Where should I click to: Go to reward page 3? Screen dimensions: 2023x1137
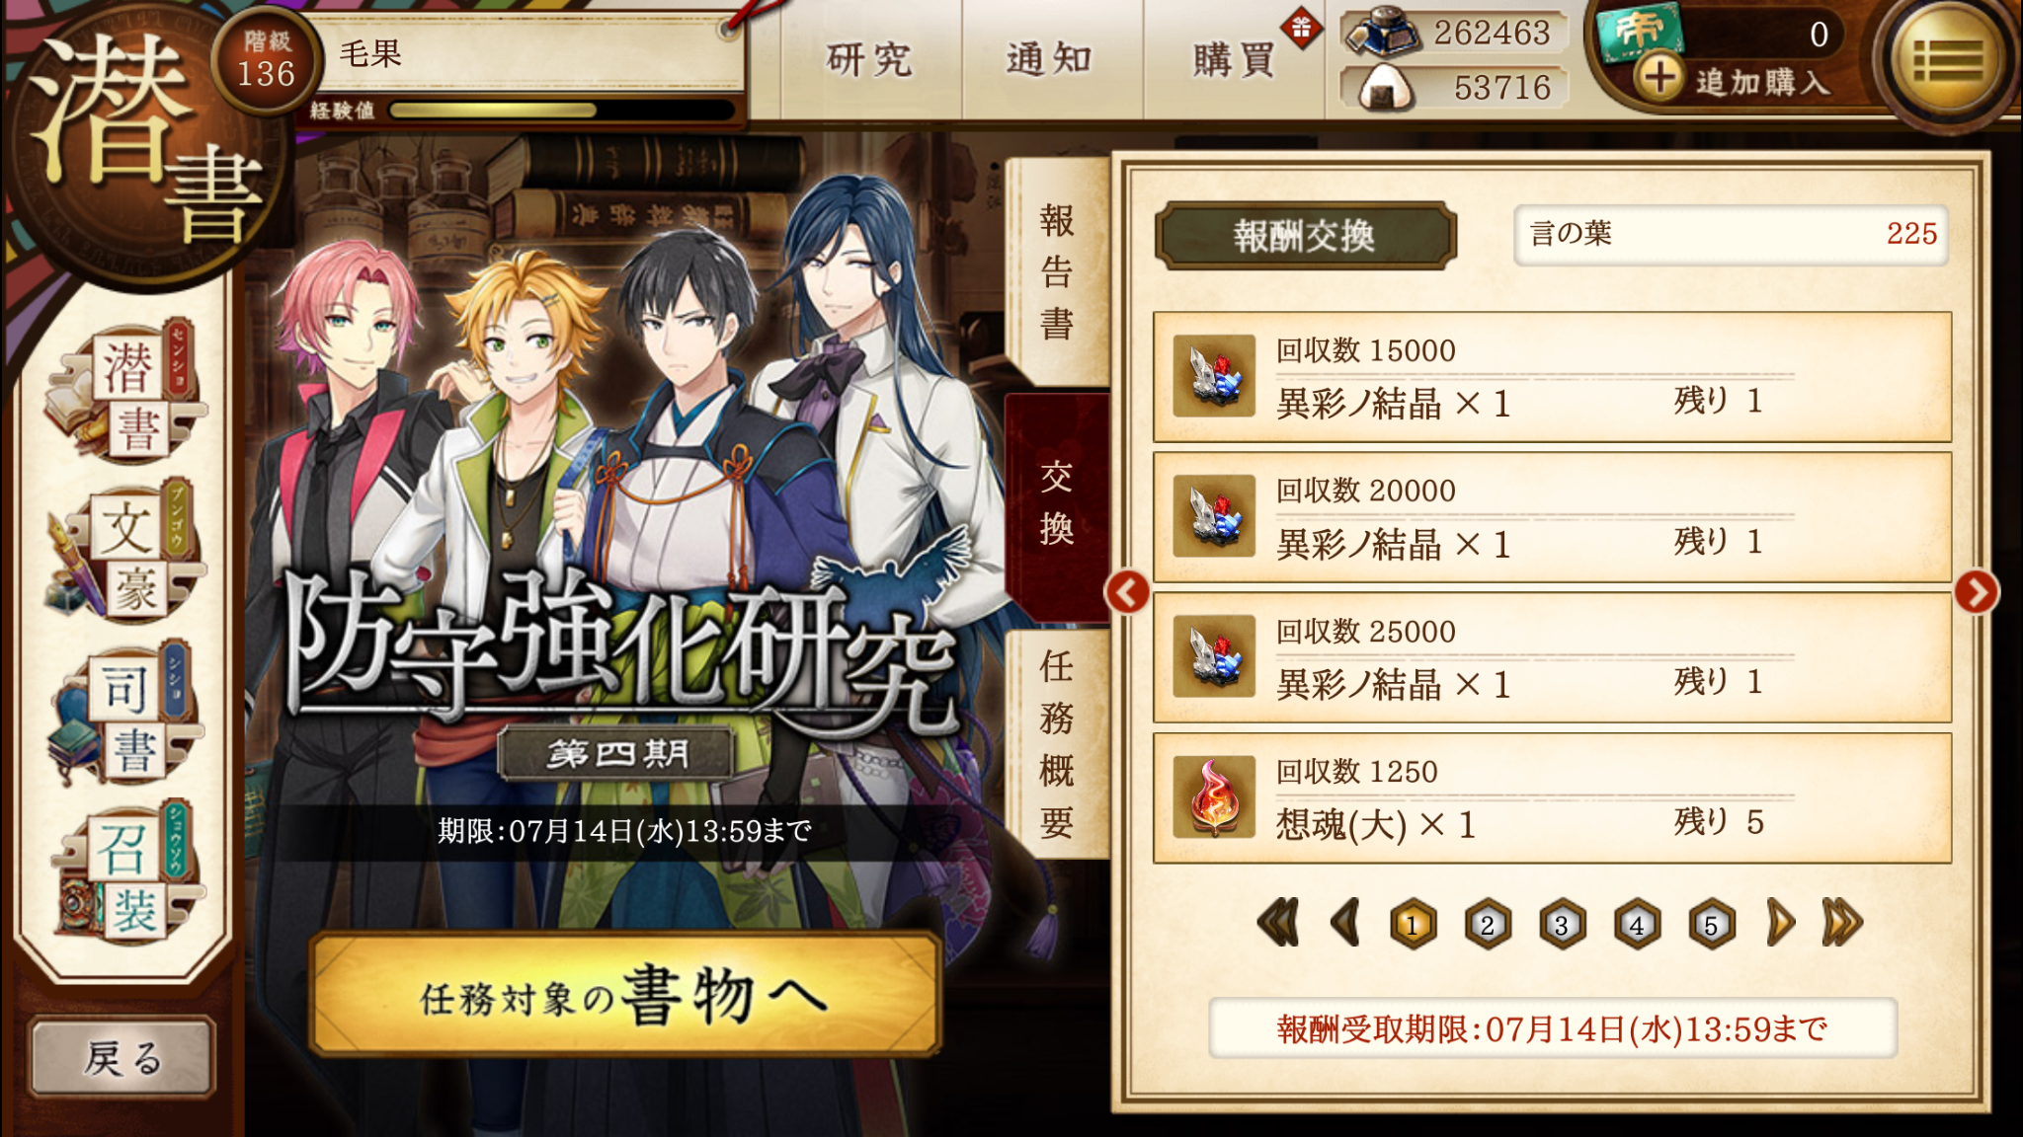[x=1562, y=924]
